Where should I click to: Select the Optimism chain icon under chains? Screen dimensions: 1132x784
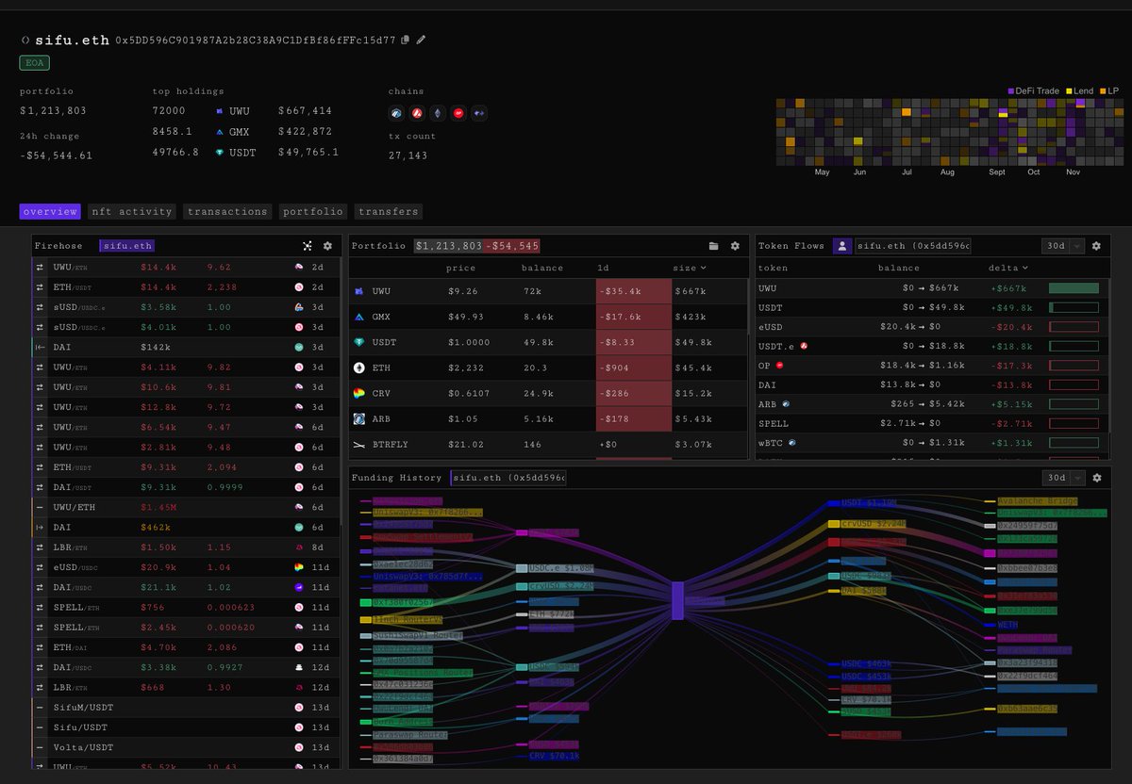(x=458, y=113)
